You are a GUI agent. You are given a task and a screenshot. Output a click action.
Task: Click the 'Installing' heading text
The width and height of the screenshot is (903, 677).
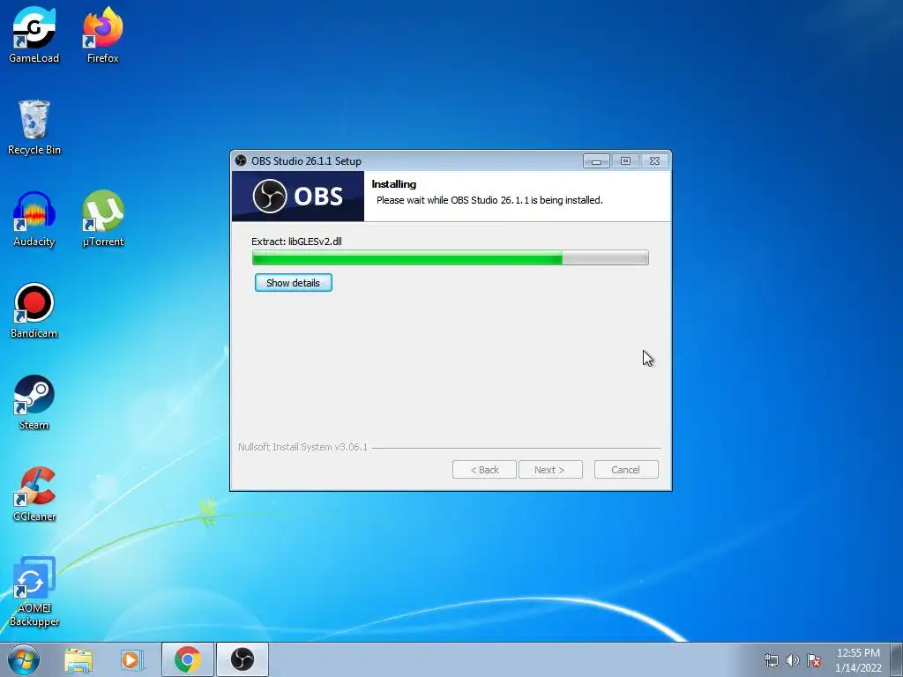(x=394, y=184)
